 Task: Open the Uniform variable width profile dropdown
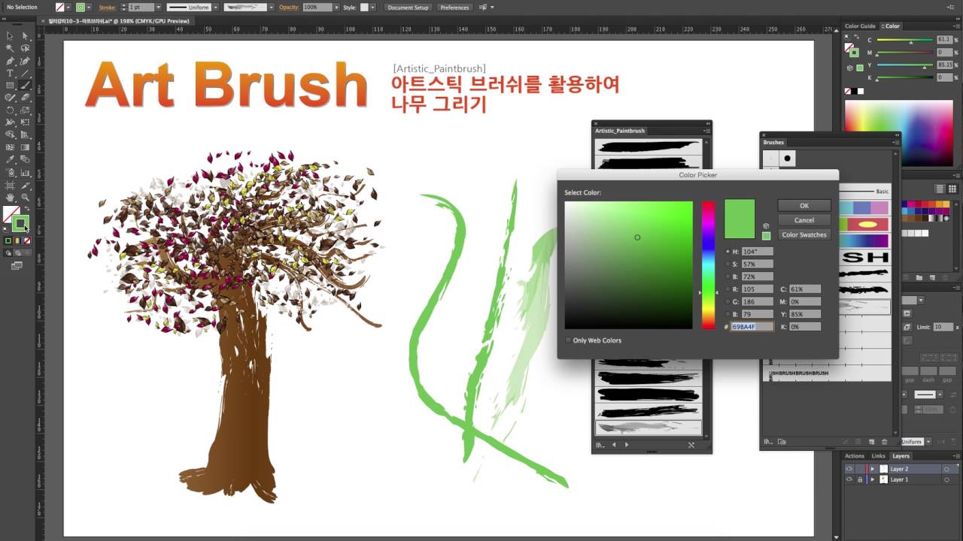point(216,8)
